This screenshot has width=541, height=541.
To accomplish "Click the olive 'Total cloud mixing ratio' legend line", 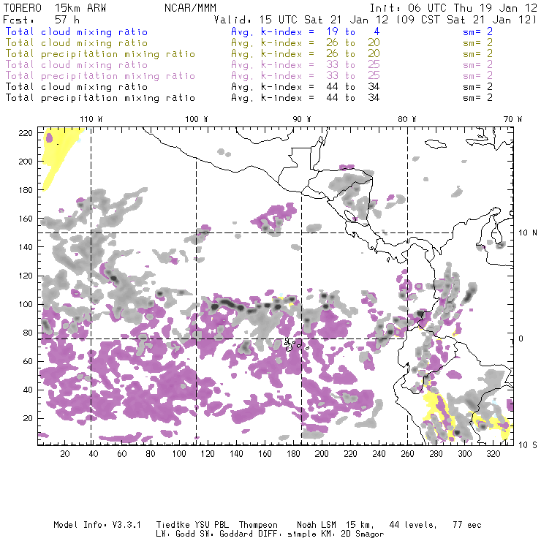I will click(x=77, y=43).
